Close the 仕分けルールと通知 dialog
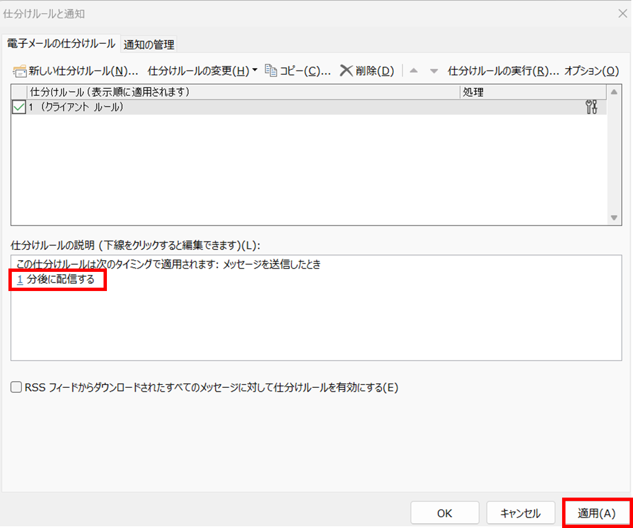This screenshot has width=633, height=528. [622, 14]
